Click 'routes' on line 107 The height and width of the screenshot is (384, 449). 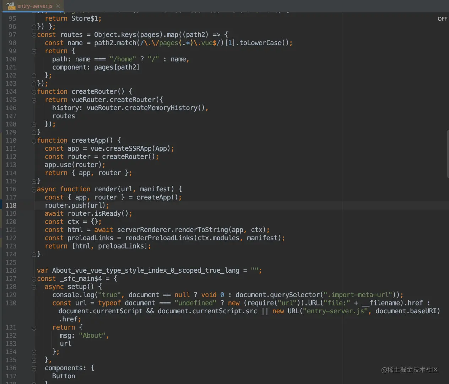[x=64, y=116]
